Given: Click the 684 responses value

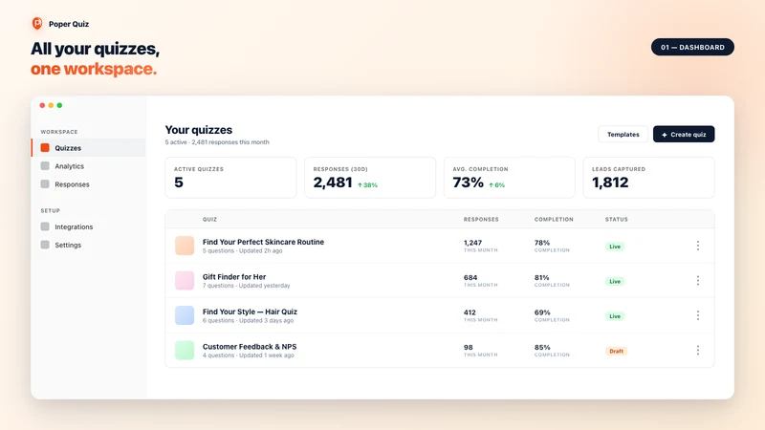Looking at the screenshot, I should (470, 277).
